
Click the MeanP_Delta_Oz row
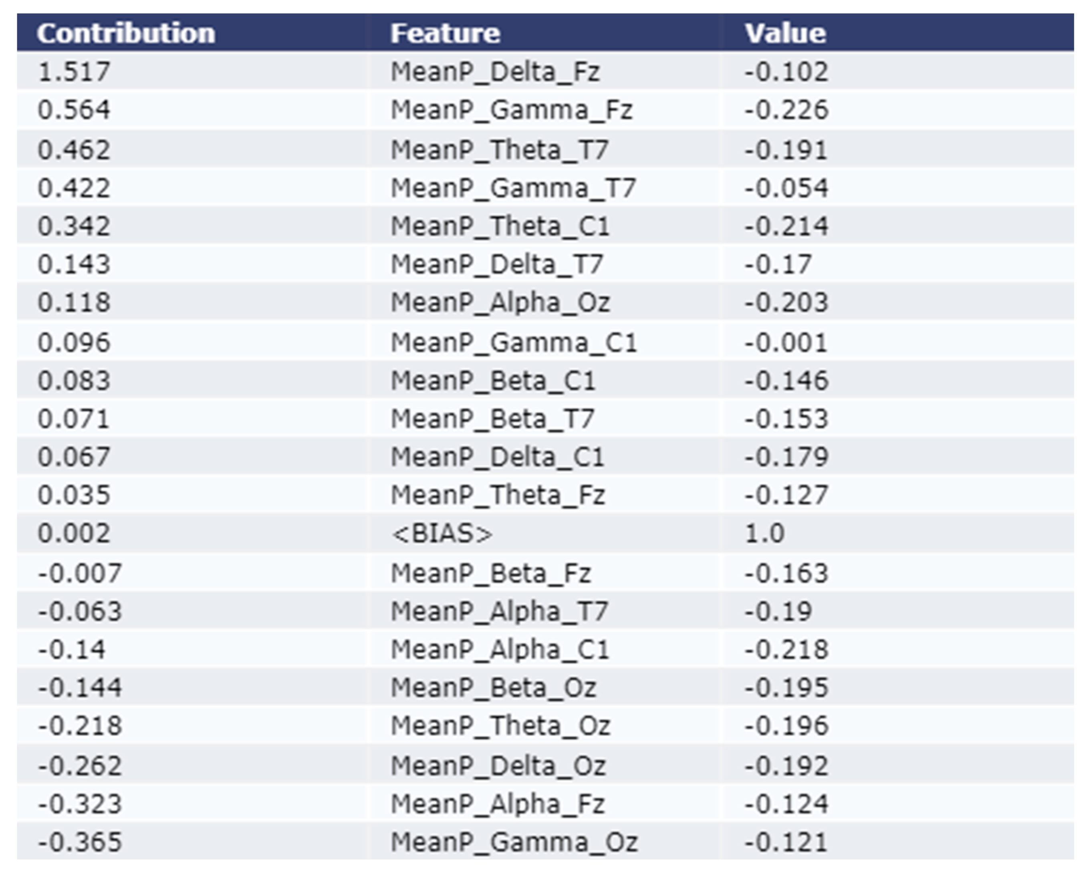coord(498,765)
